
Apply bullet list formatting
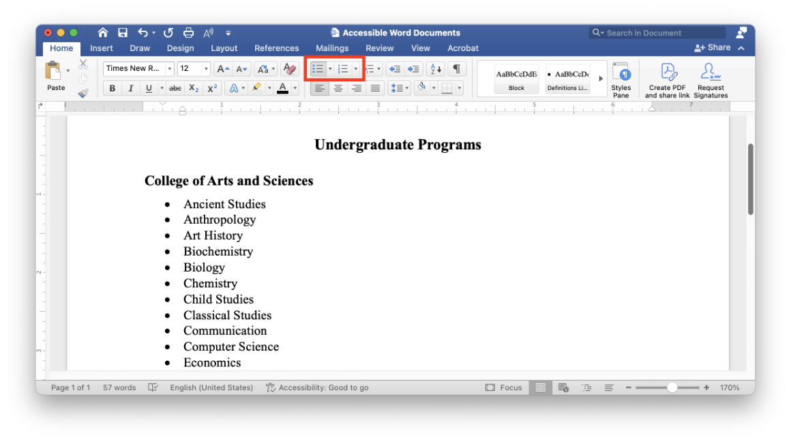316,68
